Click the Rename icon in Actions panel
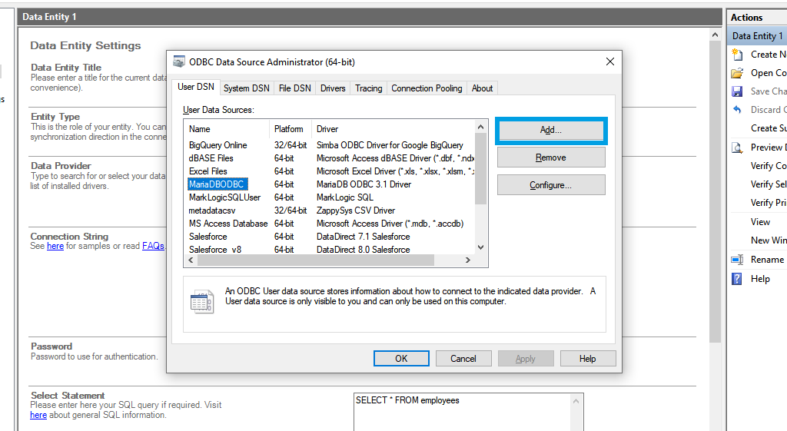The image size is (787, 431). point(737,260)
